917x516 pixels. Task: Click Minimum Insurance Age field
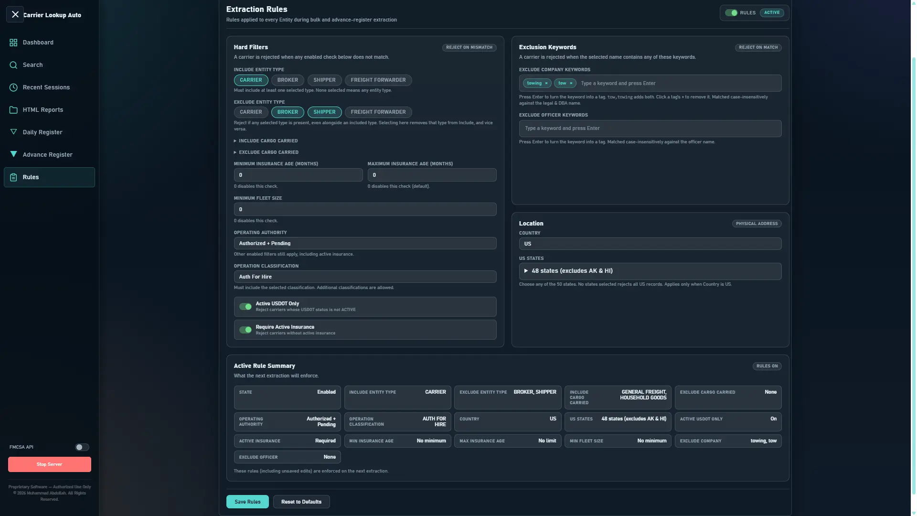pos(298,175)
